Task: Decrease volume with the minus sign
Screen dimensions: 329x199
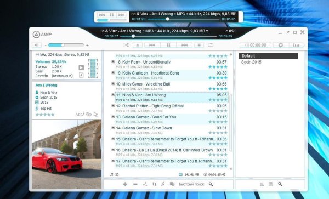Action: (x=46, y=45)
